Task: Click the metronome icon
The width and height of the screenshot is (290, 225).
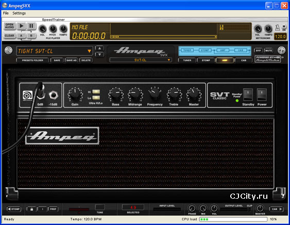Action: tap(277, 28)
